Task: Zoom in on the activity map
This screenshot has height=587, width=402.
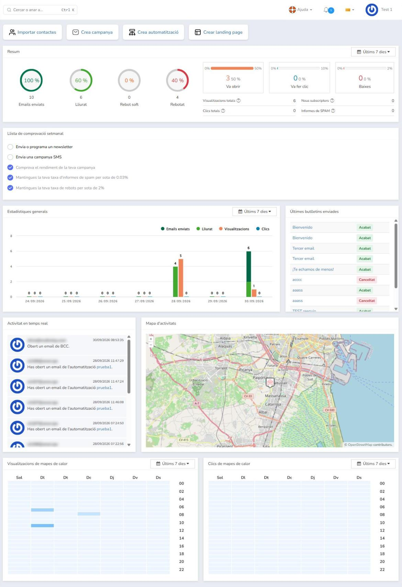Action: point(150,339)
